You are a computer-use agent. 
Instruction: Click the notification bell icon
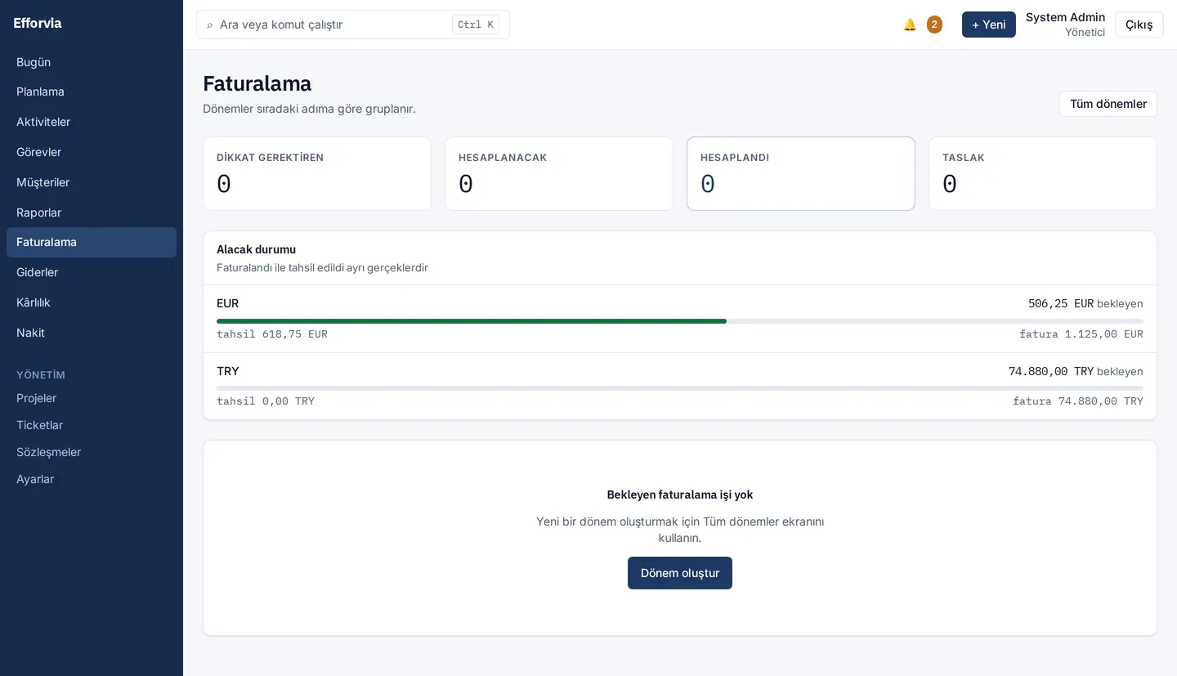pos(910,25)
